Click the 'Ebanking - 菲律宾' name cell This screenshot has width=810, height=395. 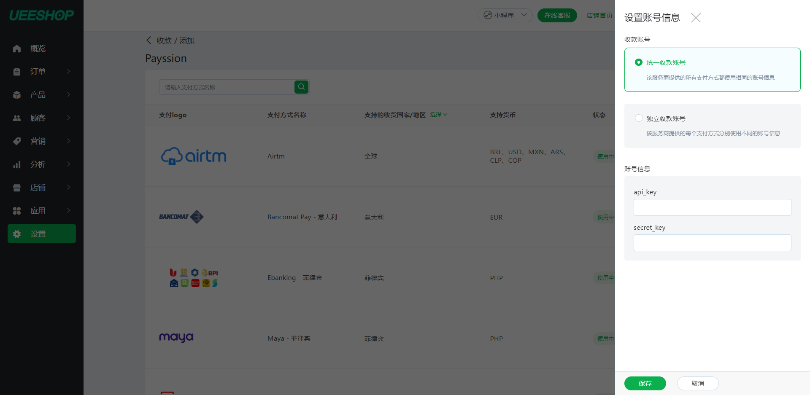pyautogui.click(x=294, y=277)
